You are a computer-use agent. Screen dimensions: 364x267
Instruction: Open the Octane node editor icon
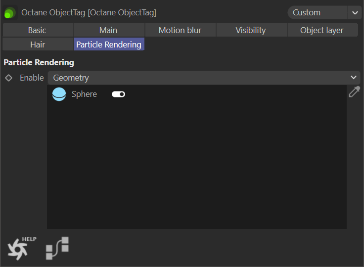(57, 248)
